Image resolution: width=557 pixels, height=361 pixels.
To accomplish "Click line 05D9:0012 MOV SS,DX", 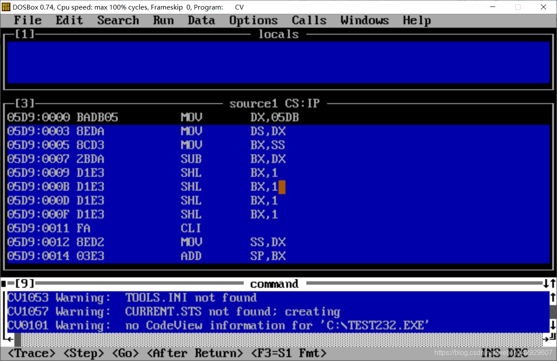I will 278,242.
